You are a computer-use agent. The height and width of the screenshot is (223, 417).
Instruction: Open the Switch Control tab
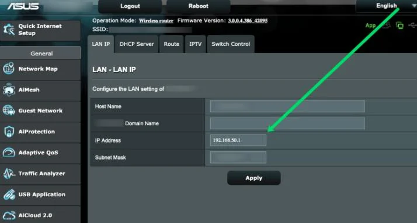[x=231, y=44]
